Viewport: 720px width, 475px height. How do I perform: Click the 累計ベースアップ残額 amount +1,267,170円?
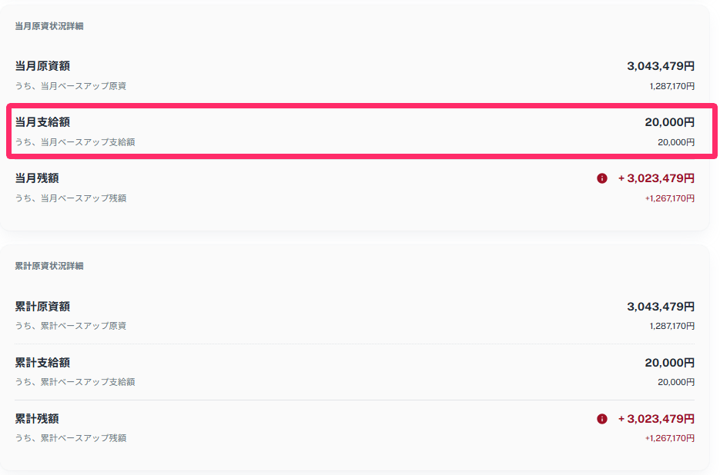(x=669, y=438)
